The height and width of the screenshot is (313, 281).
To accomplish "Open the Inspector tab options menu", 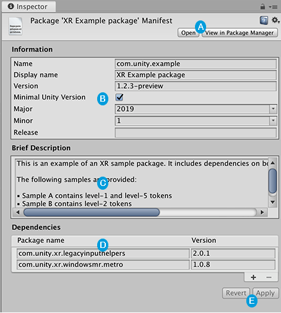I will pyautogui.click(x=273, y=7).
